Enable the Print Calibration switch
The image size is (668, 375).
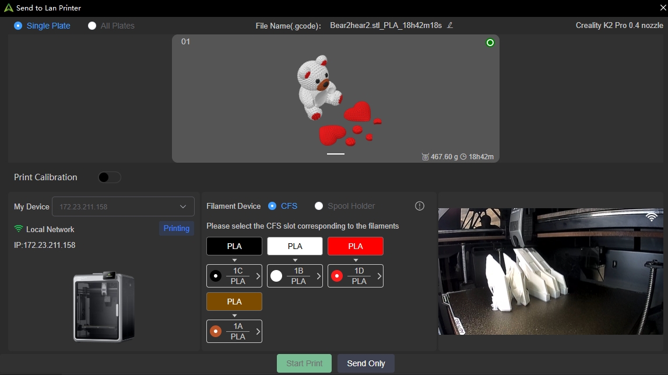[x=109, y=177]
